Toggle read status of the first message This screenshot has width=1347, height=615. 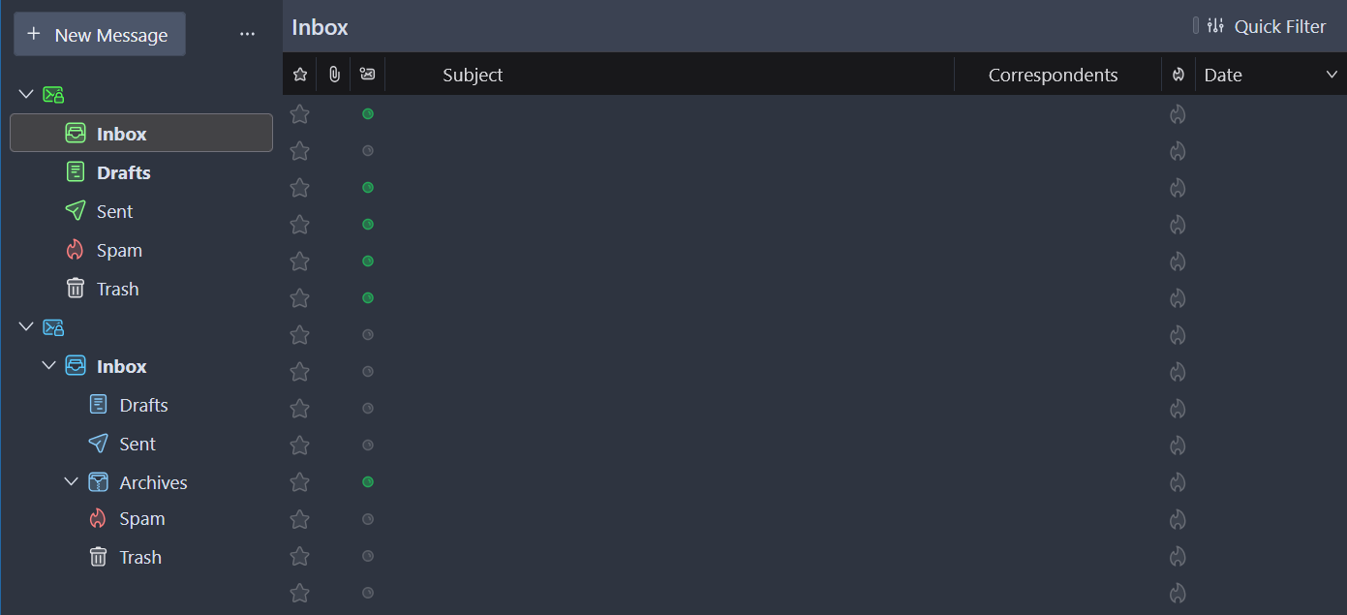click(x=368, y=114)
